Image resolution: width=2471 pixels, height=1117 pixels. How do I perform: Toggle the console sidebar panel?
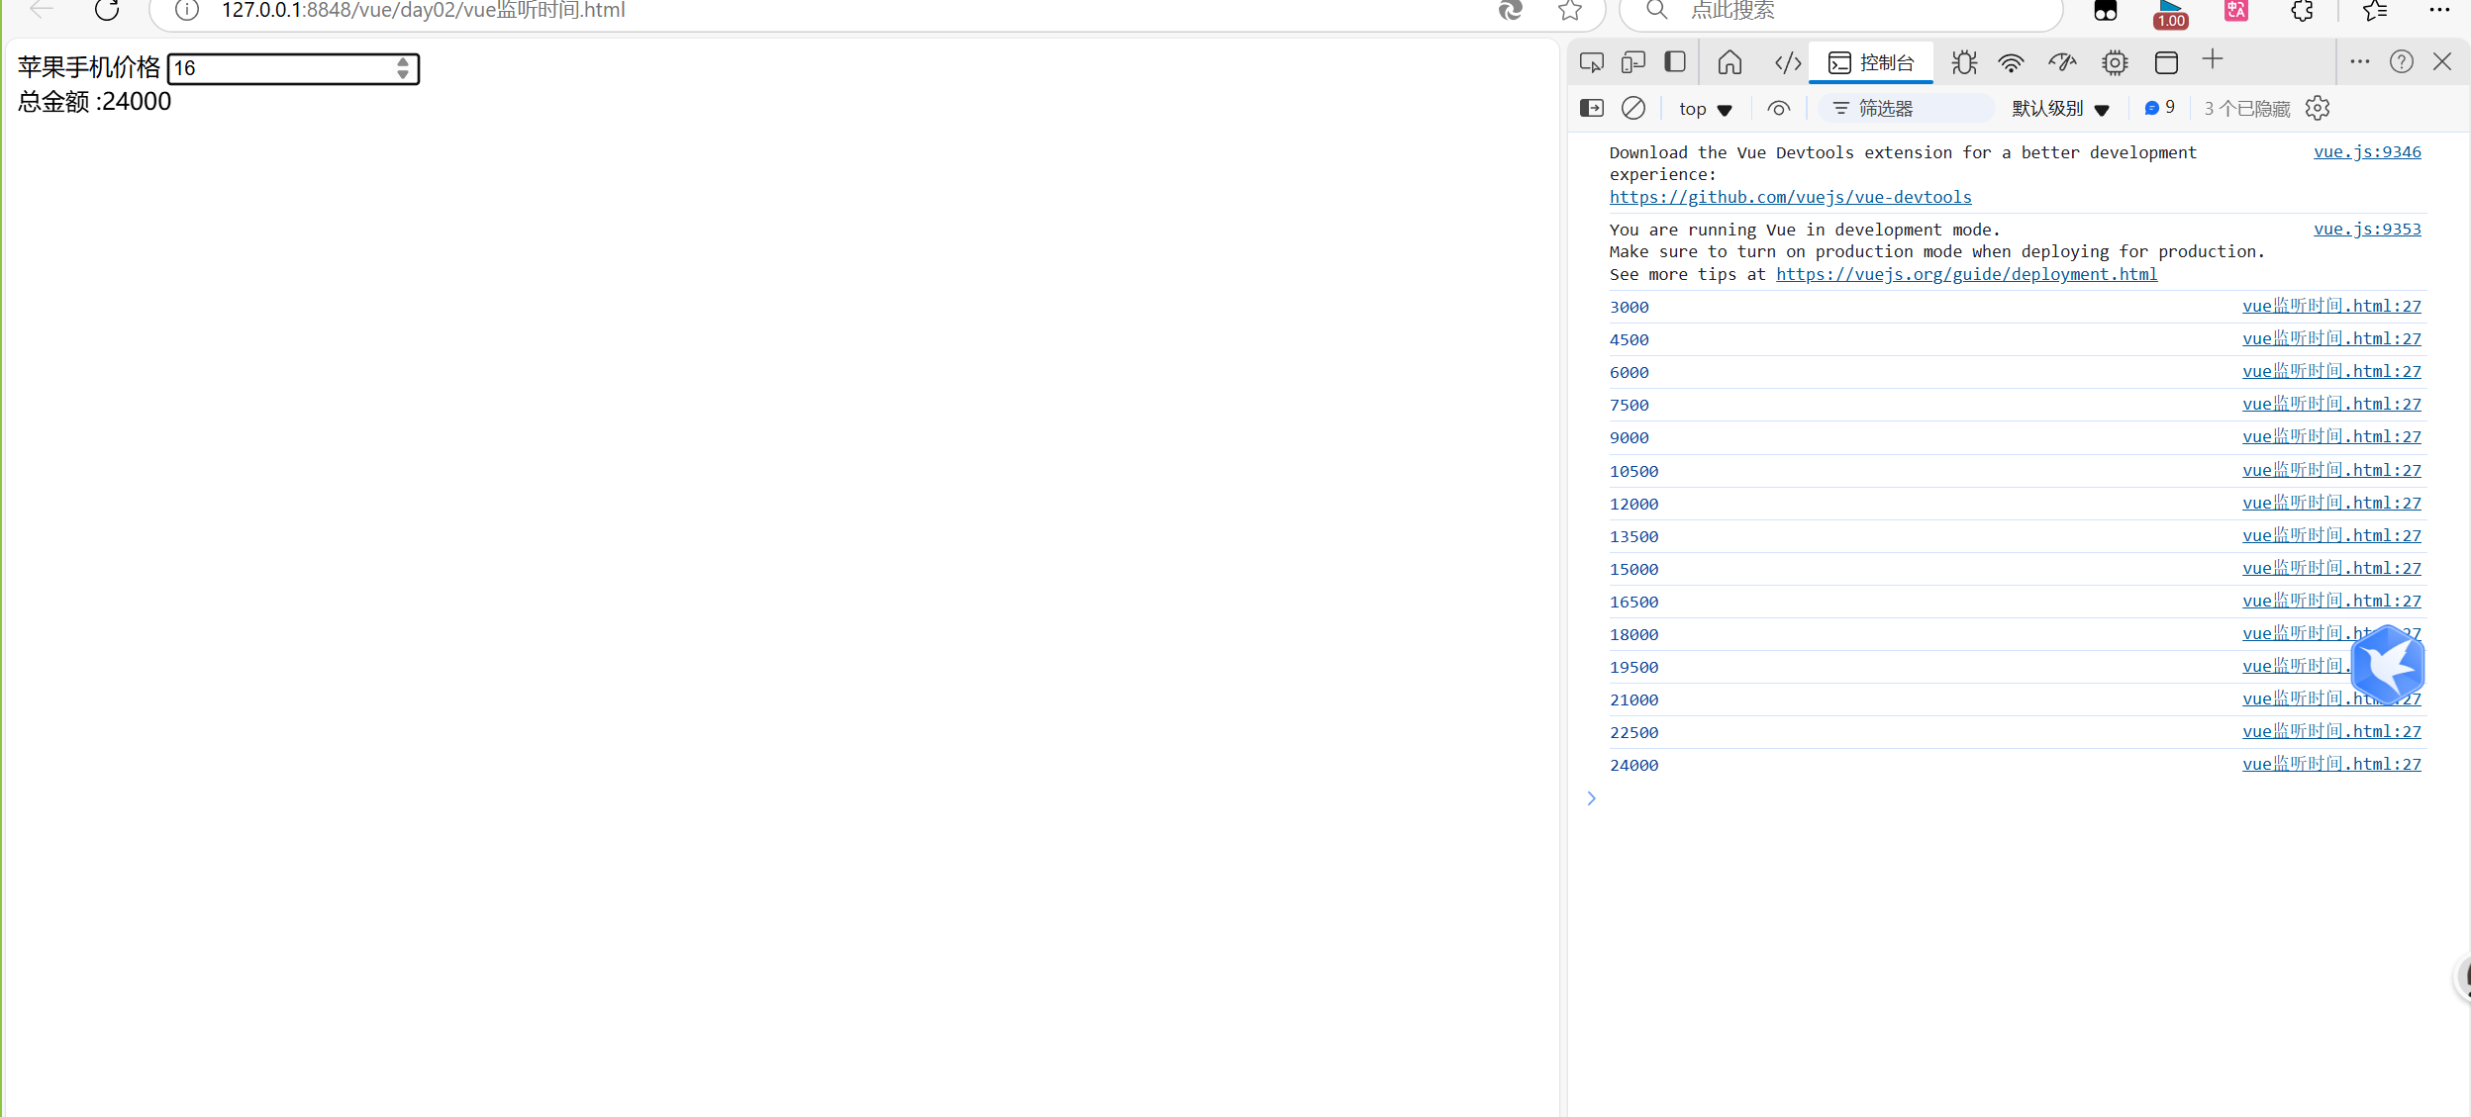(1592, 108)
